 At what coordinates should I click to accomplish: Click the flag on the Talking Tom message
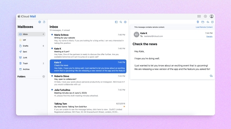click(124, 107)
